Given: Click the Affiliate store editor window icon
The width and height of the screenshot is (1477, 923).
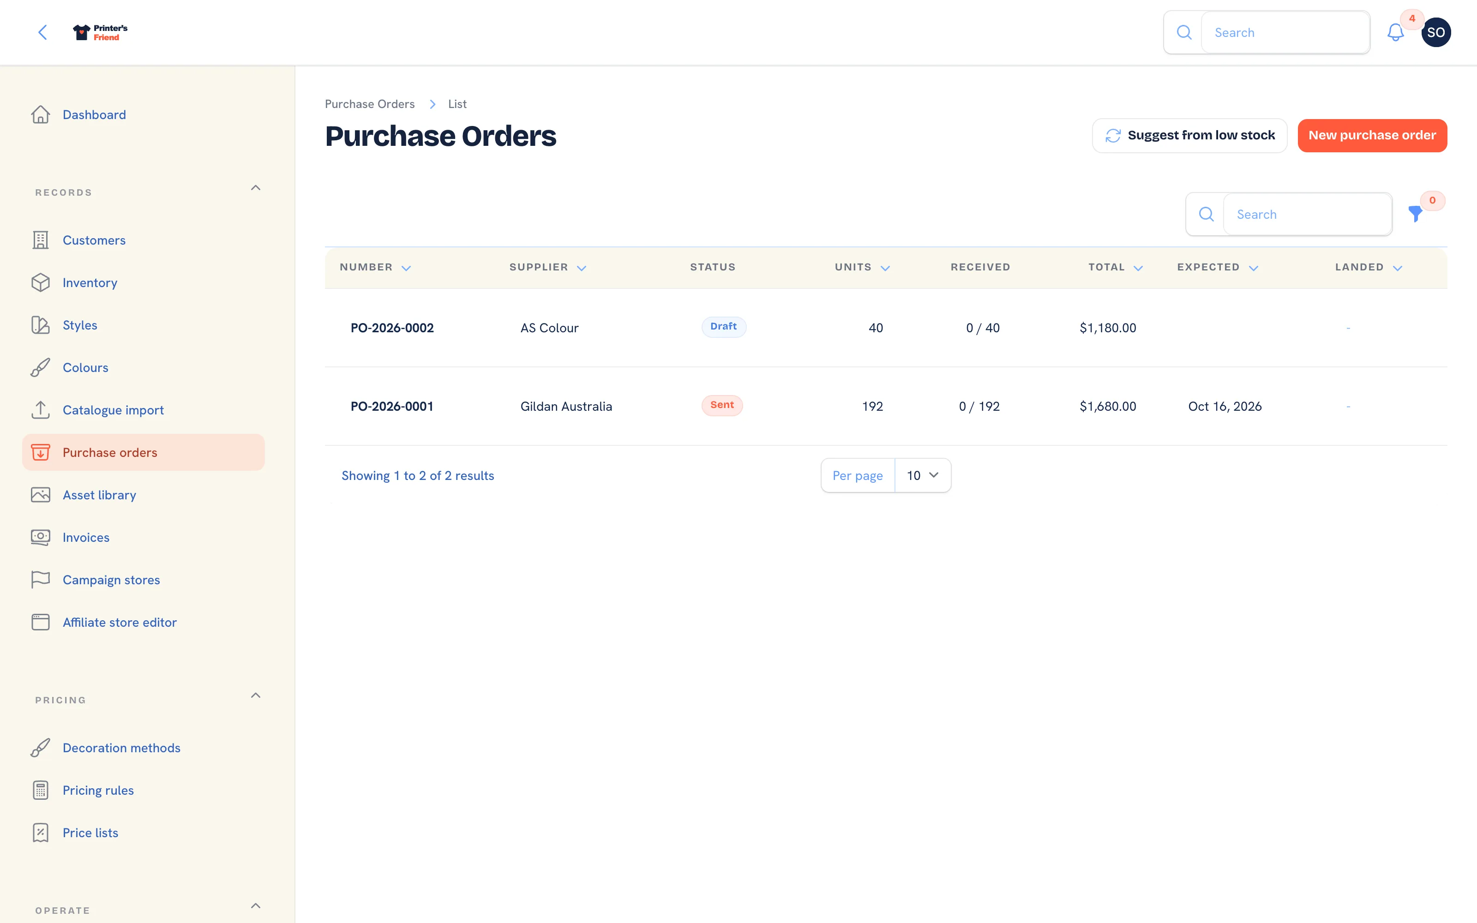Looking at the screenshot, I should tap(40, 622).
